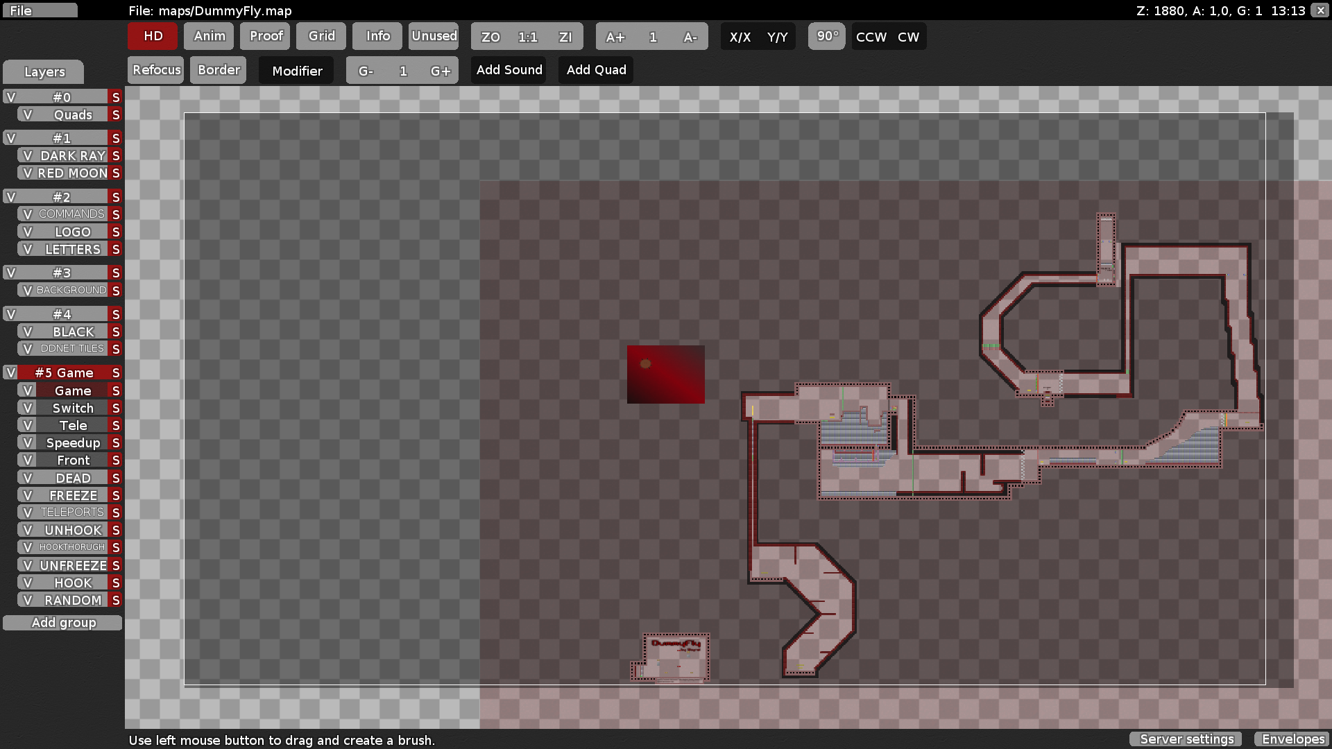
Task: Click Add group below the layers list
Action: pyautogui.click(x=63, y=622)
